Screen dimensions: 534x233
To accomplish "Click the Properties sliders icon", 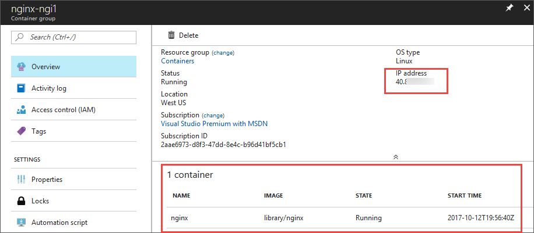I will click(22, 180).
